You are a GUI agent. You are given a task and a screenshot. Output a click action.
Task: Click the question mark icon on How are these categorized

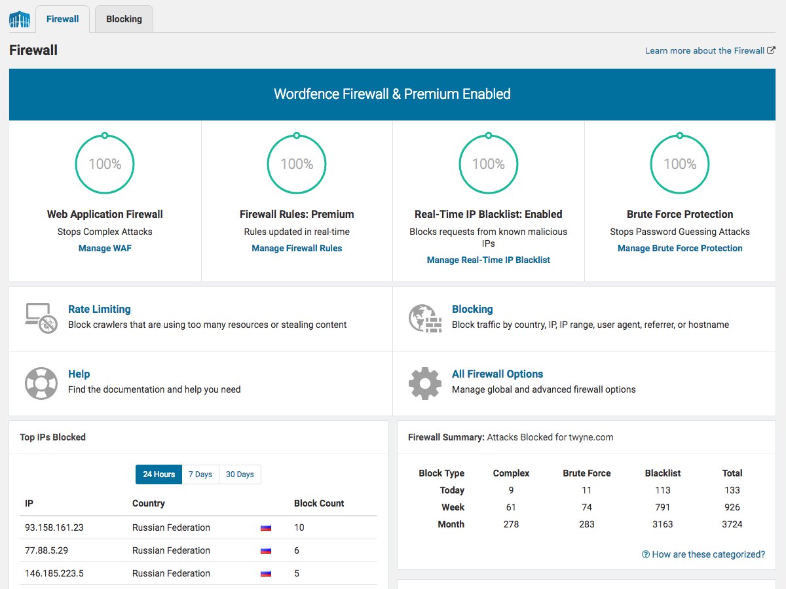coord(645,554)
